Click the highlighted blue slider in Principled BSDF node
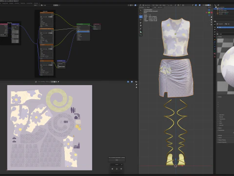Viewport: 234px width, 176px height. (x=83, y=32)
